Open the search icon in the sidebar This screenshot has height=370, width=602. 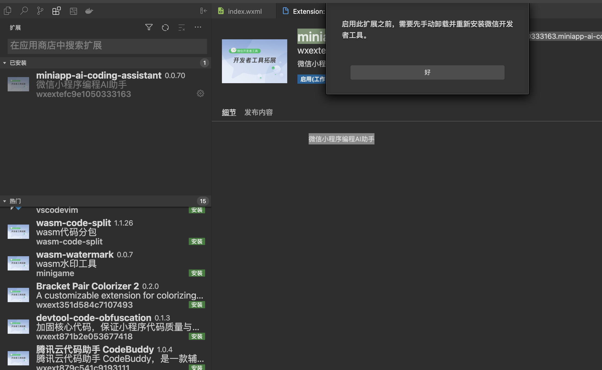click(x=24, y=11)
